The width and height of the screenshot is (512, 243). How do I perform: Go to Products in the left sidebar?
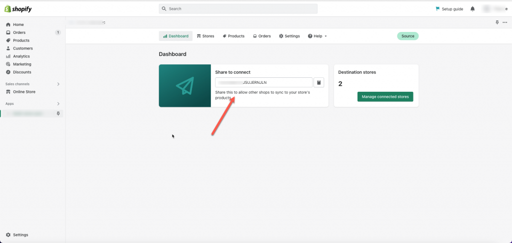(x=21, y=40)
